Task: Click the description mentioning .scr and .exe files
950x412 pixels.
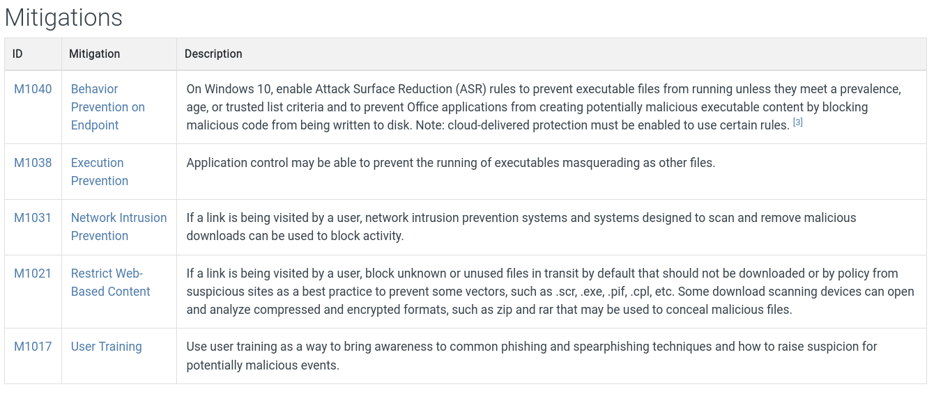Action: [x=550, y=292]
